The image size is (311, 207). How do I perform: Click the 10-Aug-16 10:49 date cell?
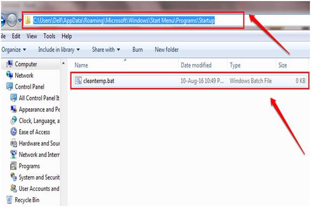click(x=202, y=81)
